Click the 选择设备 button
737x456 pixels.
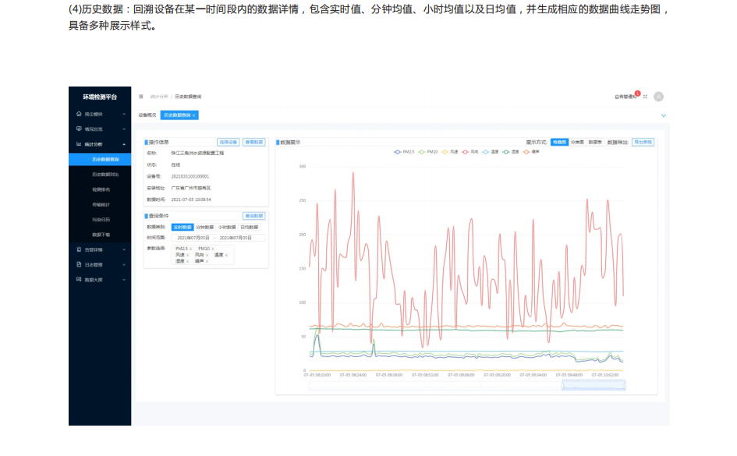pos(228,142)
